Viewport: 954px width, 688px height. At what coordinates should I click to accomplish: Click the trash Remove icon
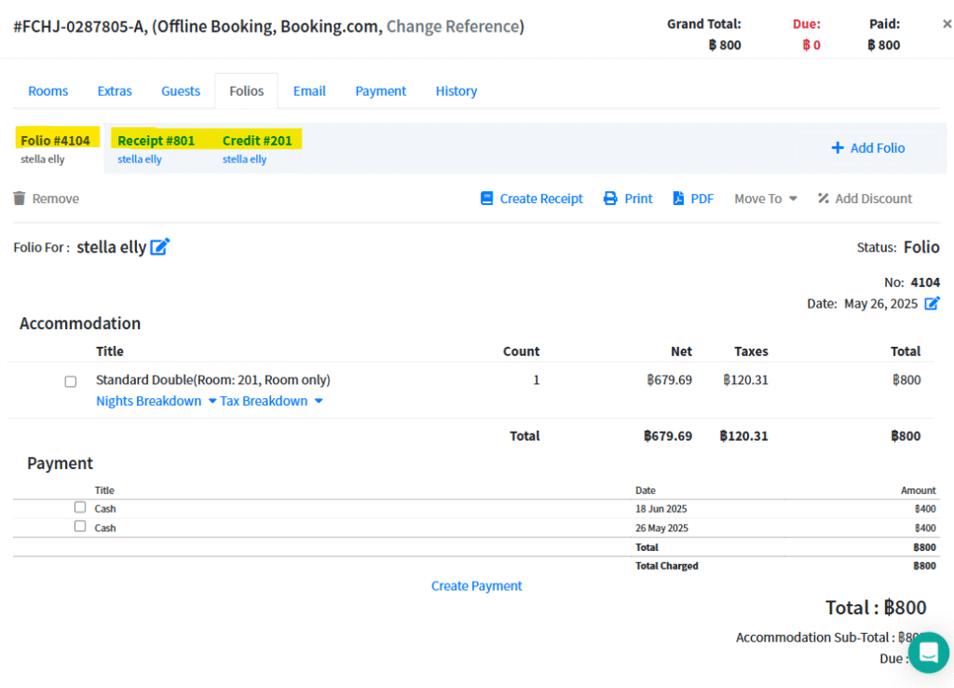[x=20, y=199]
